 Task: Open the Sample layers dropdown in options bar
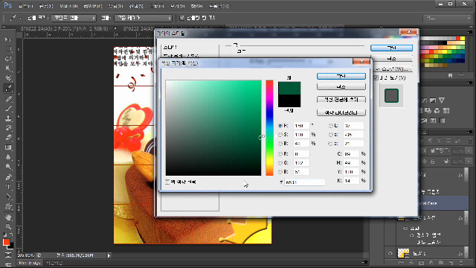tap(144, 18)
